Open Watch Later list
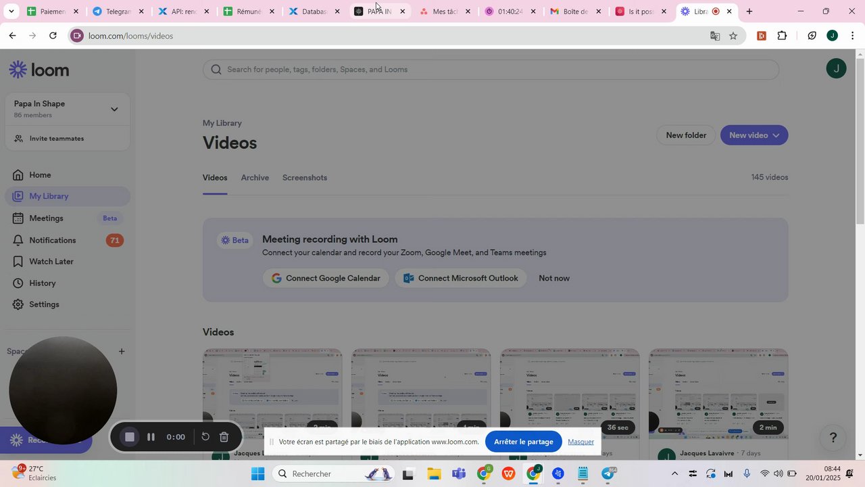Viewport: 865px width, 487px height. (68, 261)
